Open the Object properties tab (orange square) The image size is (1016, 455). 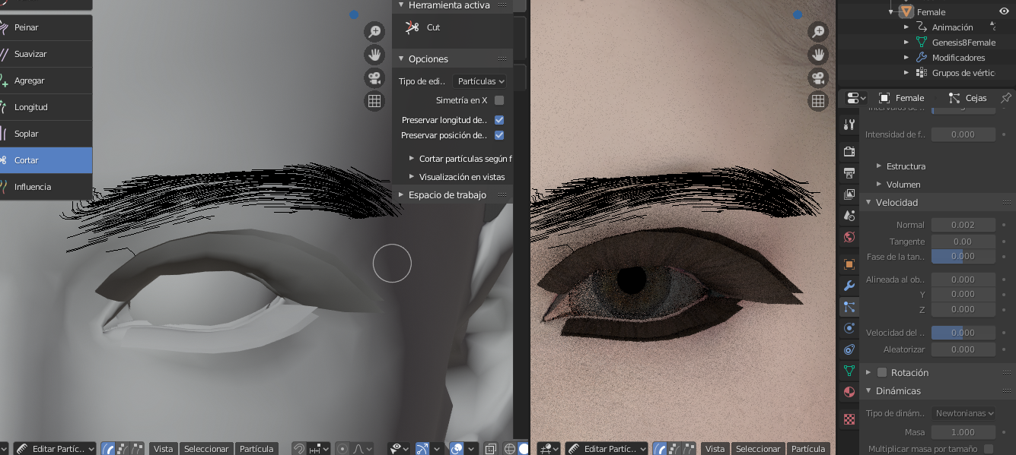(849, 264)
